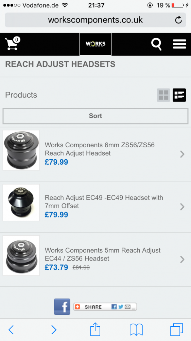Click the SHARE bookmark button
The image size is (191, 341).
click(105, 307)
